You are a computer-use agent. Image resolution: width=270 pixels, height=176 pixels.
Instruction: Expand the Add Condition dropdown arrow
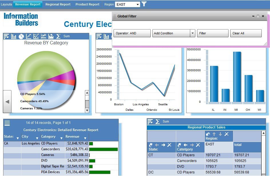coord(192,33)
